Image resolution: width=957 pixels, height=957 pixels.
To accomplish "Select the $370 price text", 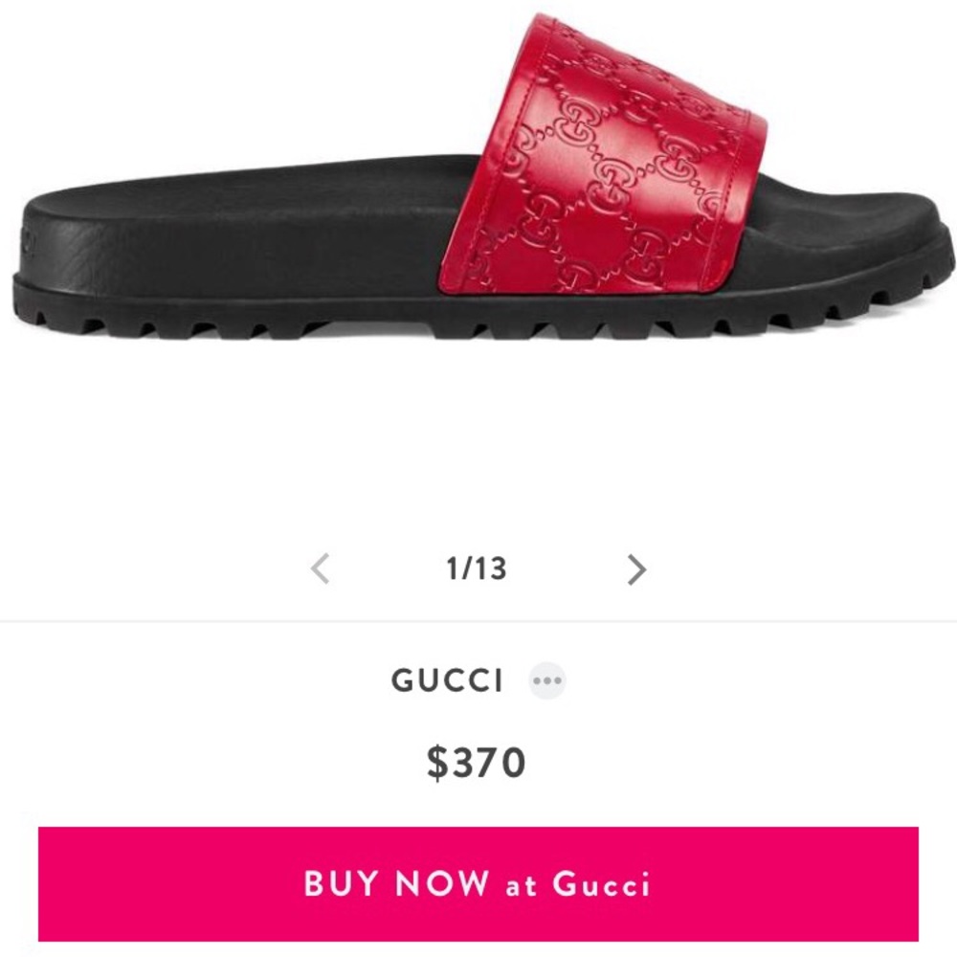I will (476, 763).
